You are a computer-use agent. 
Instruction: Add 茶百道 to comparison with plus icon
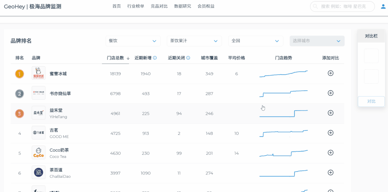coord(331,173)
